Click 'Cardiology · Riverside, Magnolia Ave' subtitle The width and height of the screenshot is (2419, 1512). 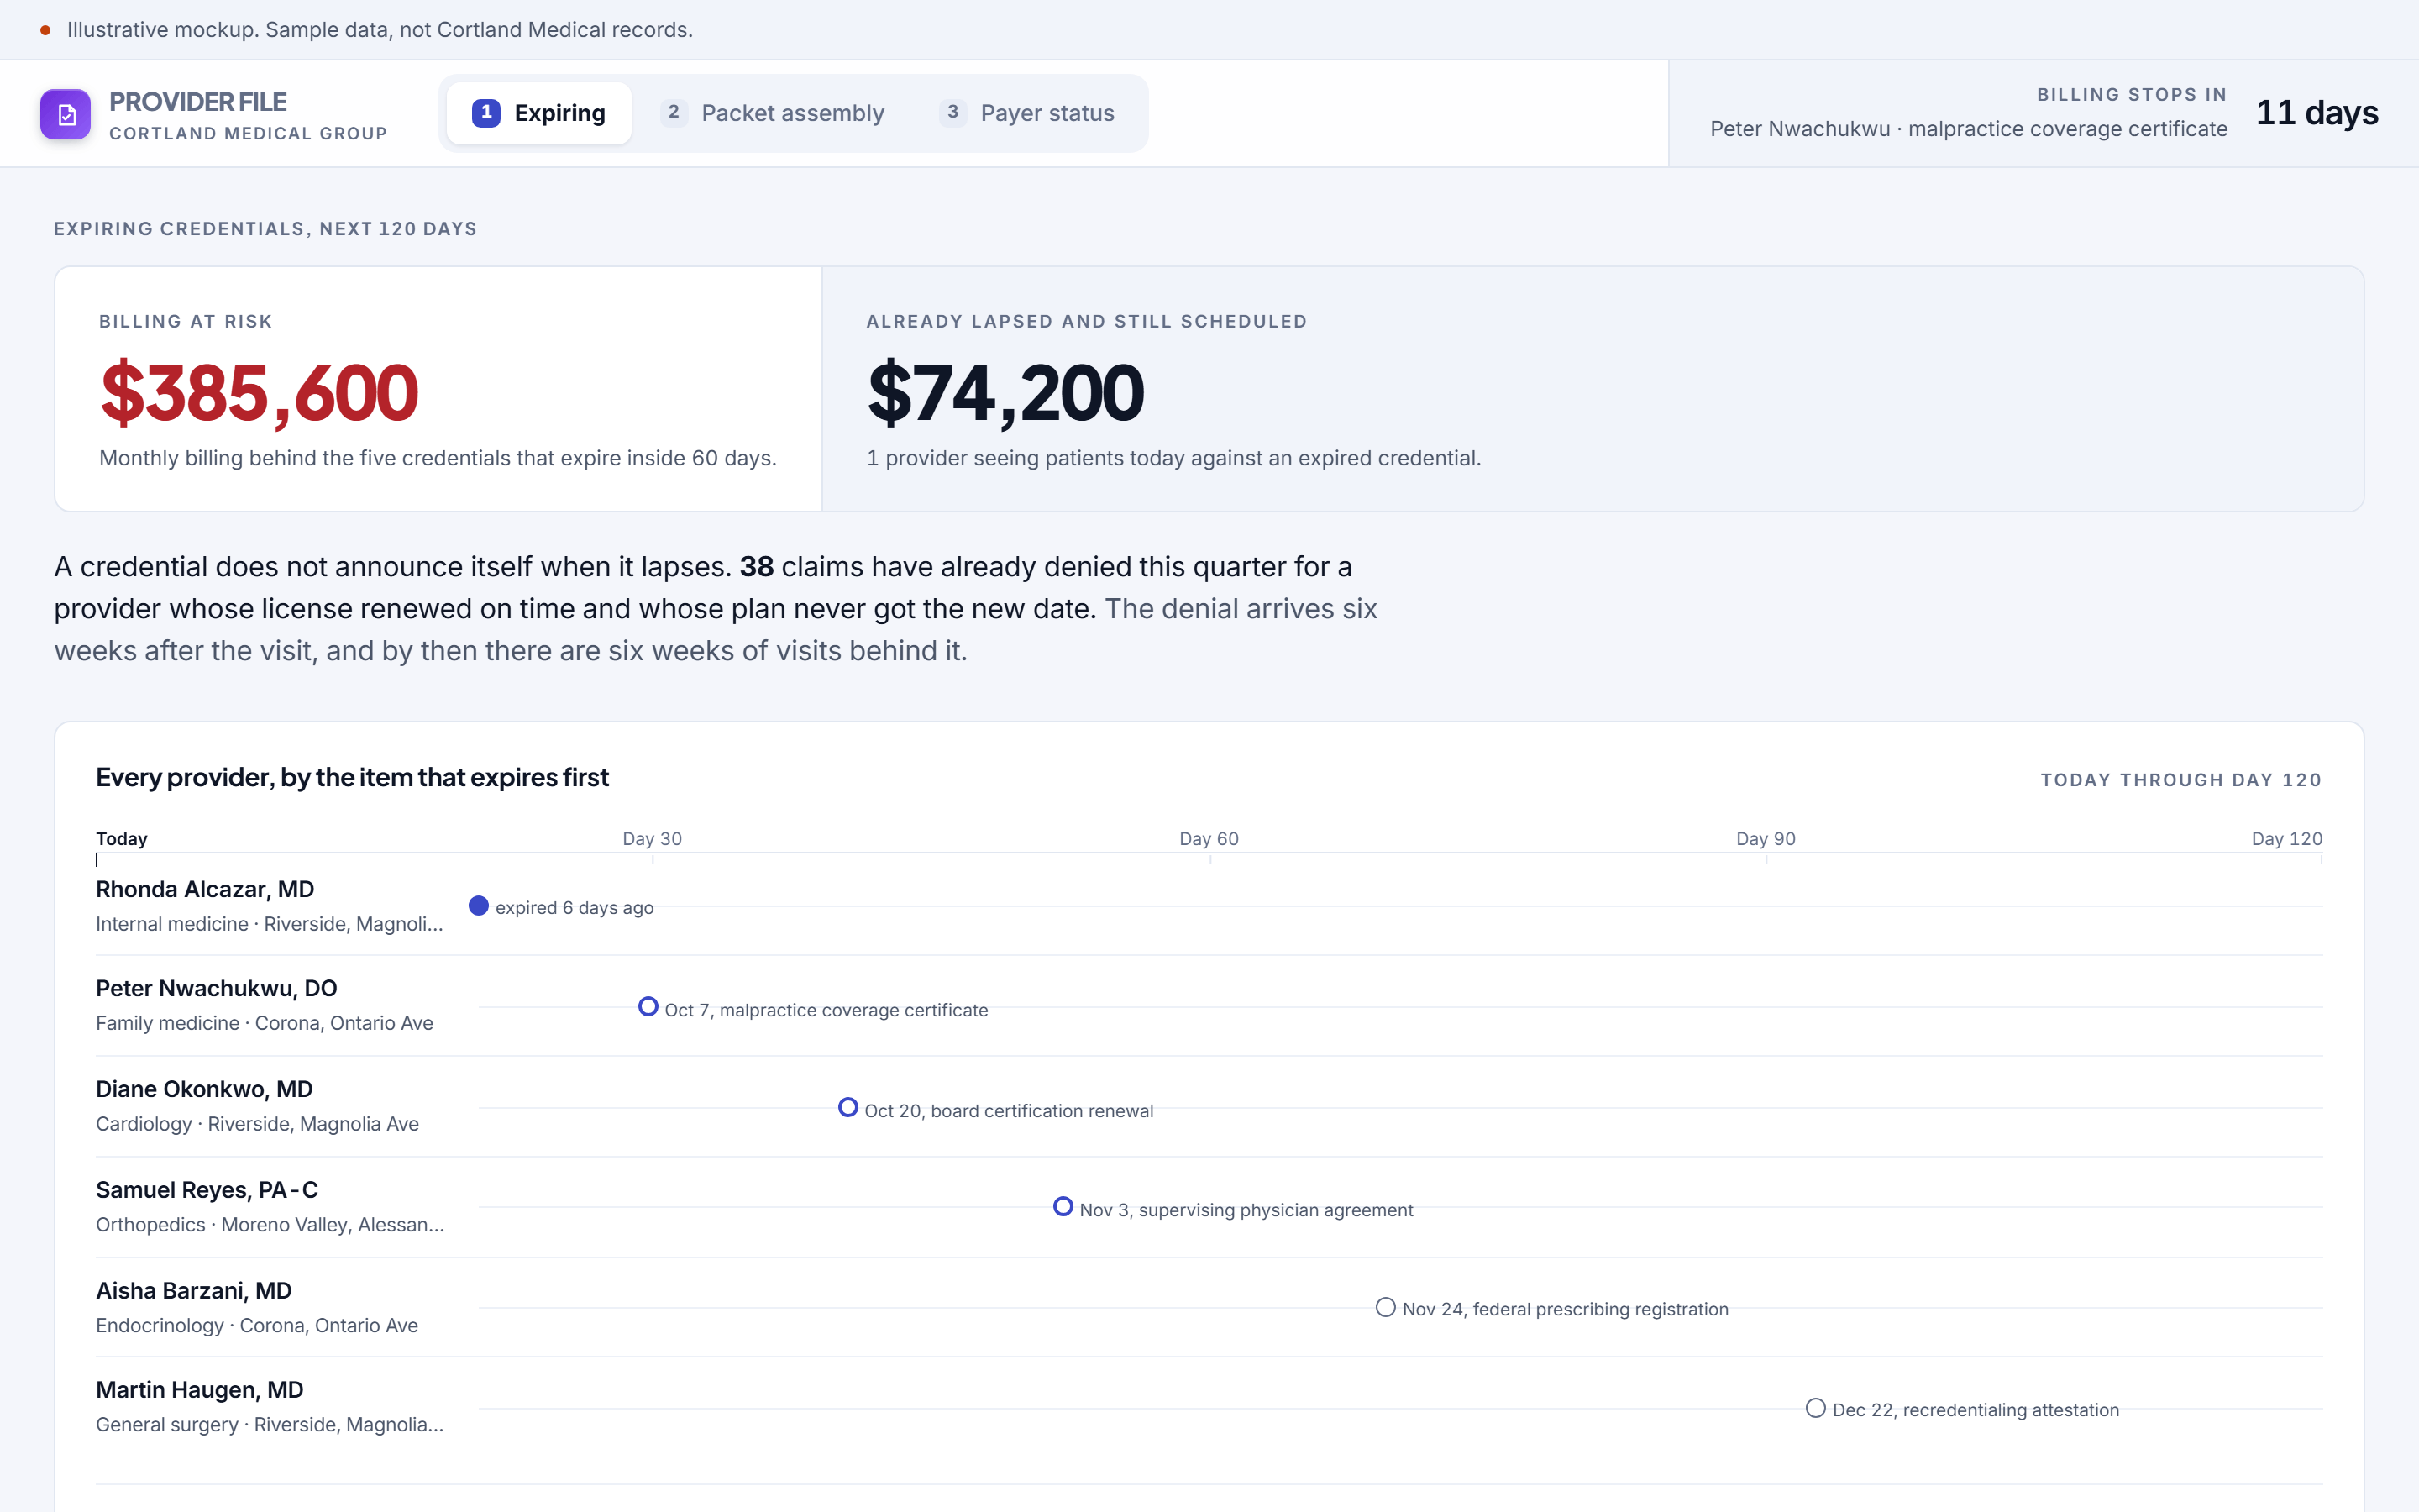click(258, 1124)
